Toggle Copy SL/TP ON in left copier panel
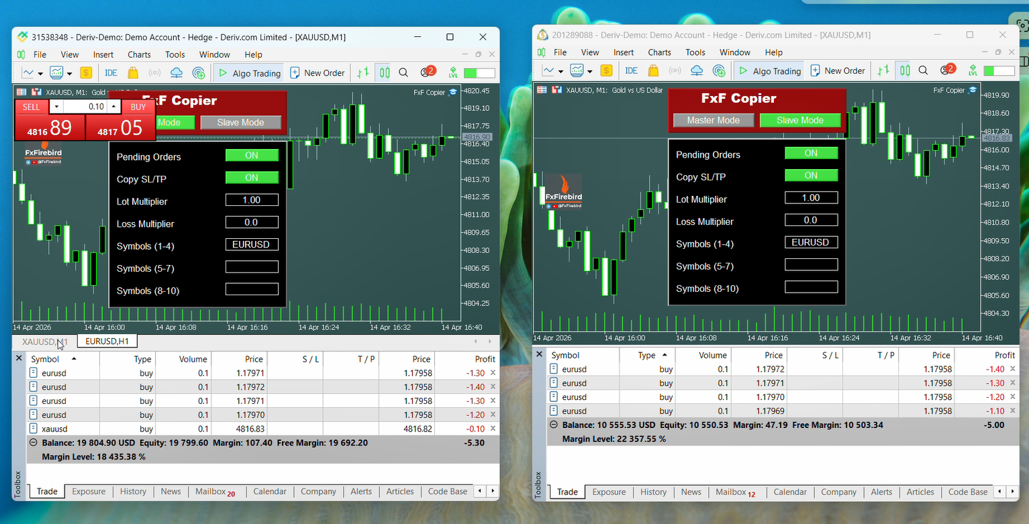The height and width of the screenshot is (524, 1029). coord(252,178)
